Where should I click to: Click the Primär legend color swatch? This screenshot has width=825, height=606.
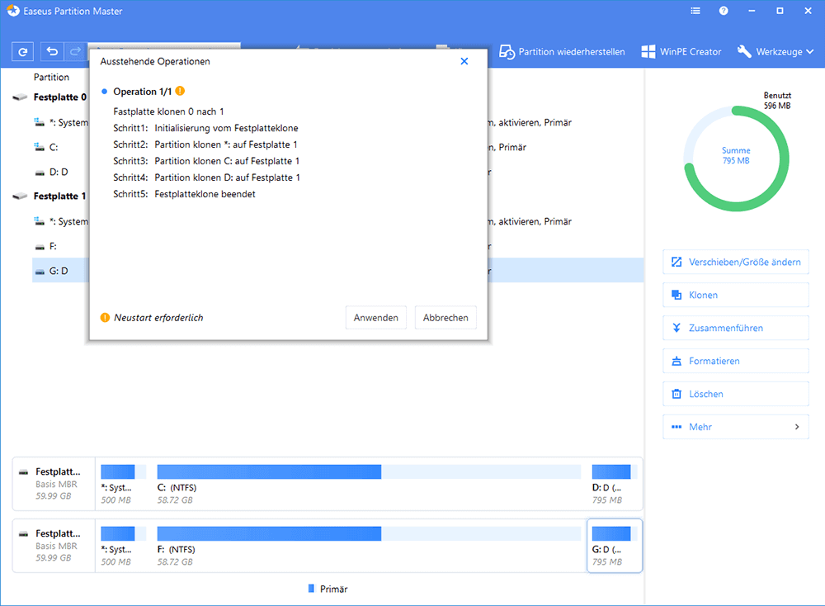[311, 589]
